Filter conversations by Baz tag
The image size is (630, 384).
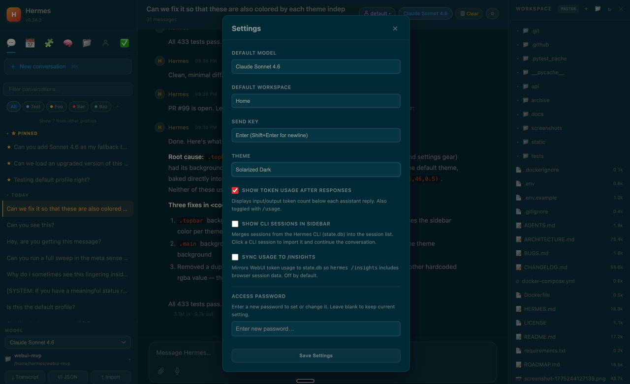click(101, 106)
